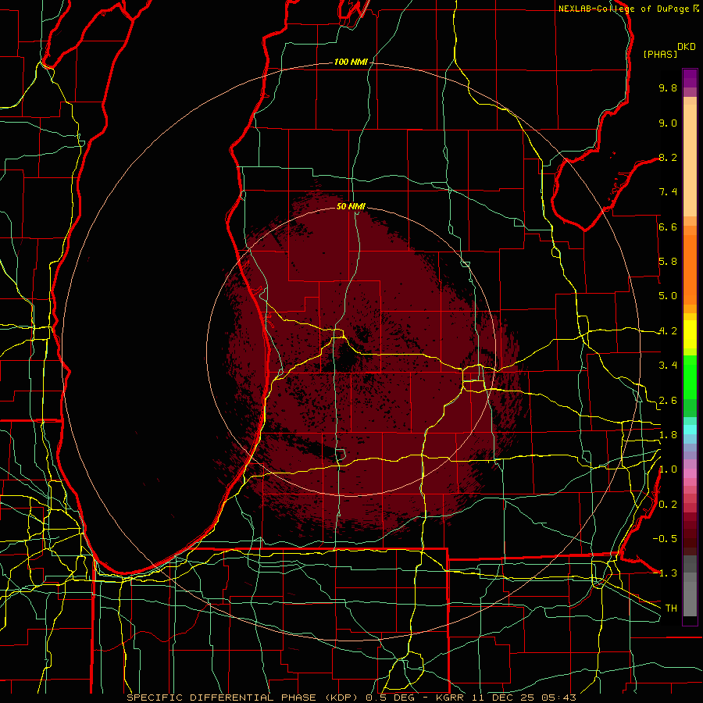
Task: Click the 8.2 scale value
Action: pyautogui.click(x=668, y=157)
